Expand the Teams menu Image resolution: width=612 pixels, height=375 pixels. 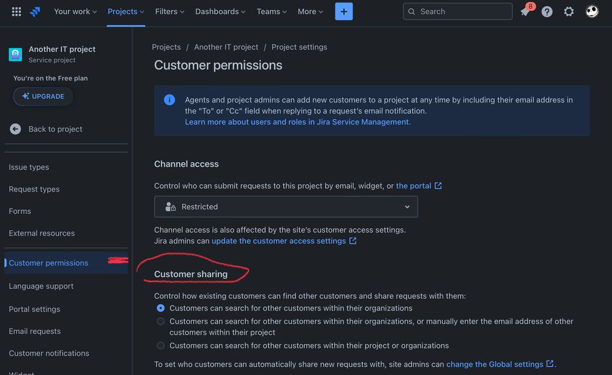(x=272, y=12)
